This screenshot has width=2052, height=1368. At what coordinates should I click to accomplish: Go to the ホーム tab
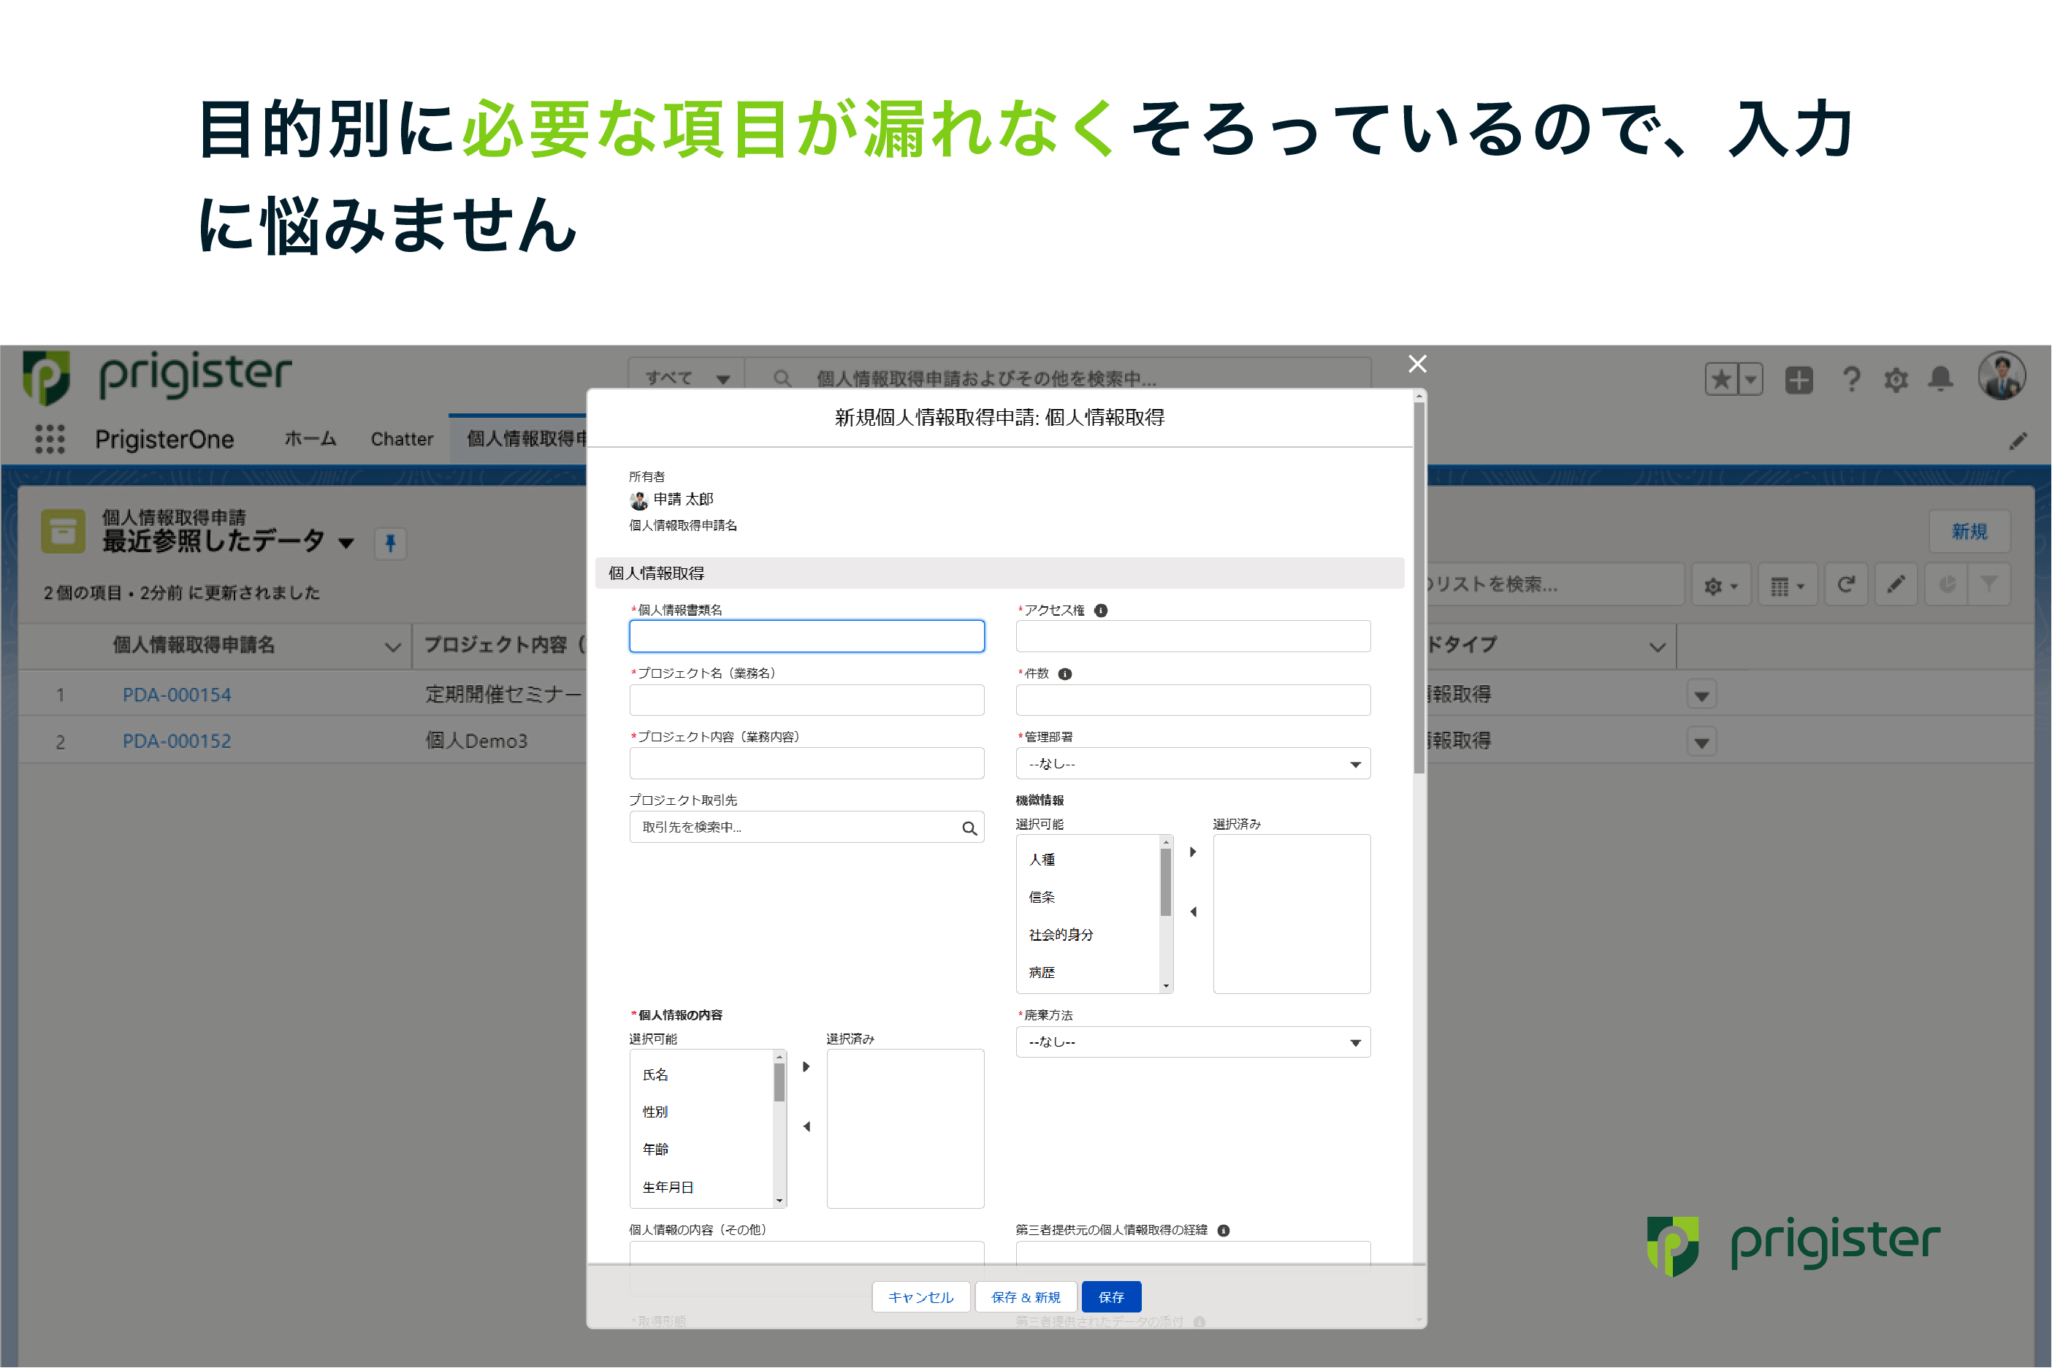tap(310, 439)
